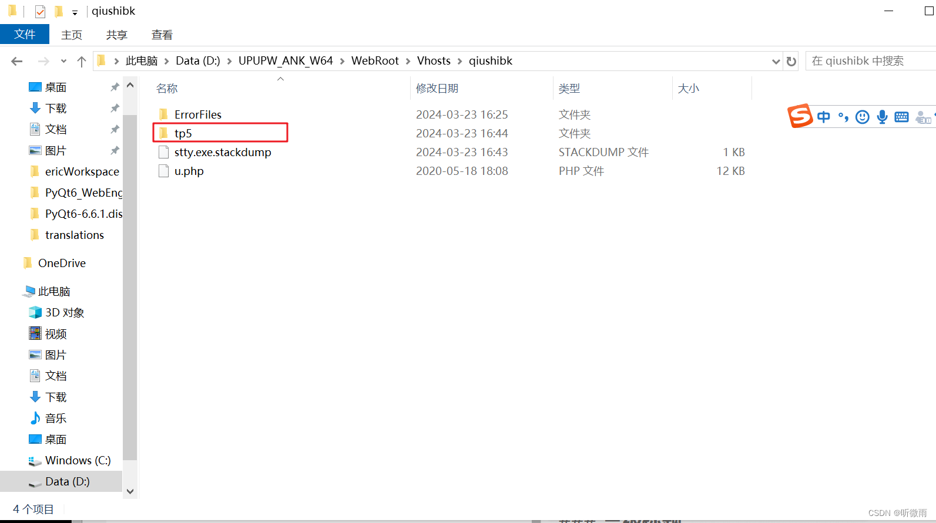Select 此电脑 in navigation pane
This screenshot has height=523, width=936.
click(53, 291)
